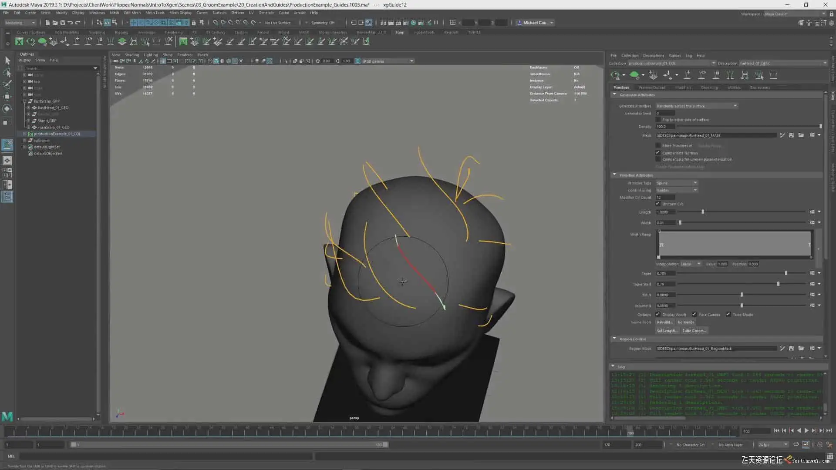Click the Normalize guide tool button
Image resolution: width=836 pixels, height=470 pixels.
(686, 322)
